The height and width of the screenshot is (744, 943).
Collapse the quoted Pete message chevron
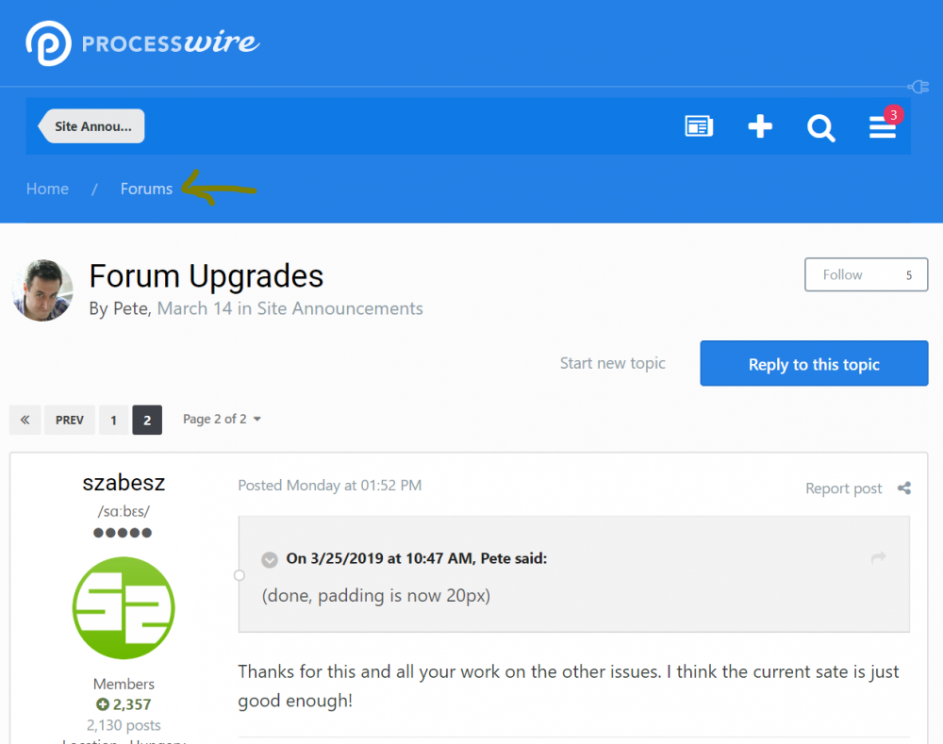click(x=270, y=559)
